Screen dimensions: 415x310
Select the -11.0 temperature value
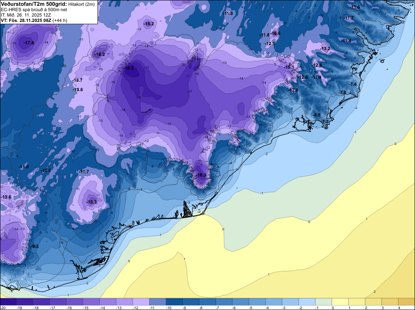pos(24,167)
